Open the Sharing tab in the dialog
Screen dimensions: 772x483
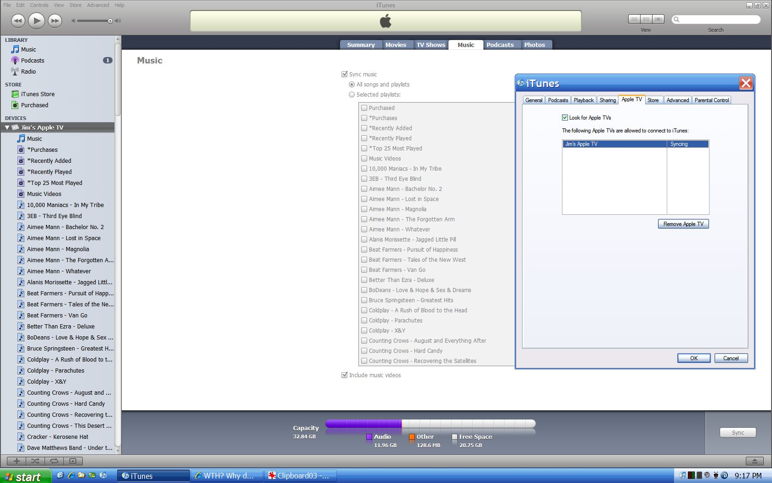tap(607, 100)
